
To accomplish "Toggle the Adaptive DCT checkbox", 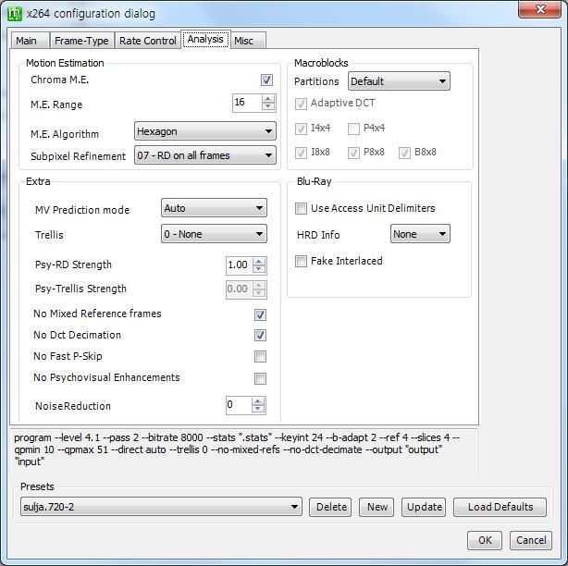I will [301, 104].
